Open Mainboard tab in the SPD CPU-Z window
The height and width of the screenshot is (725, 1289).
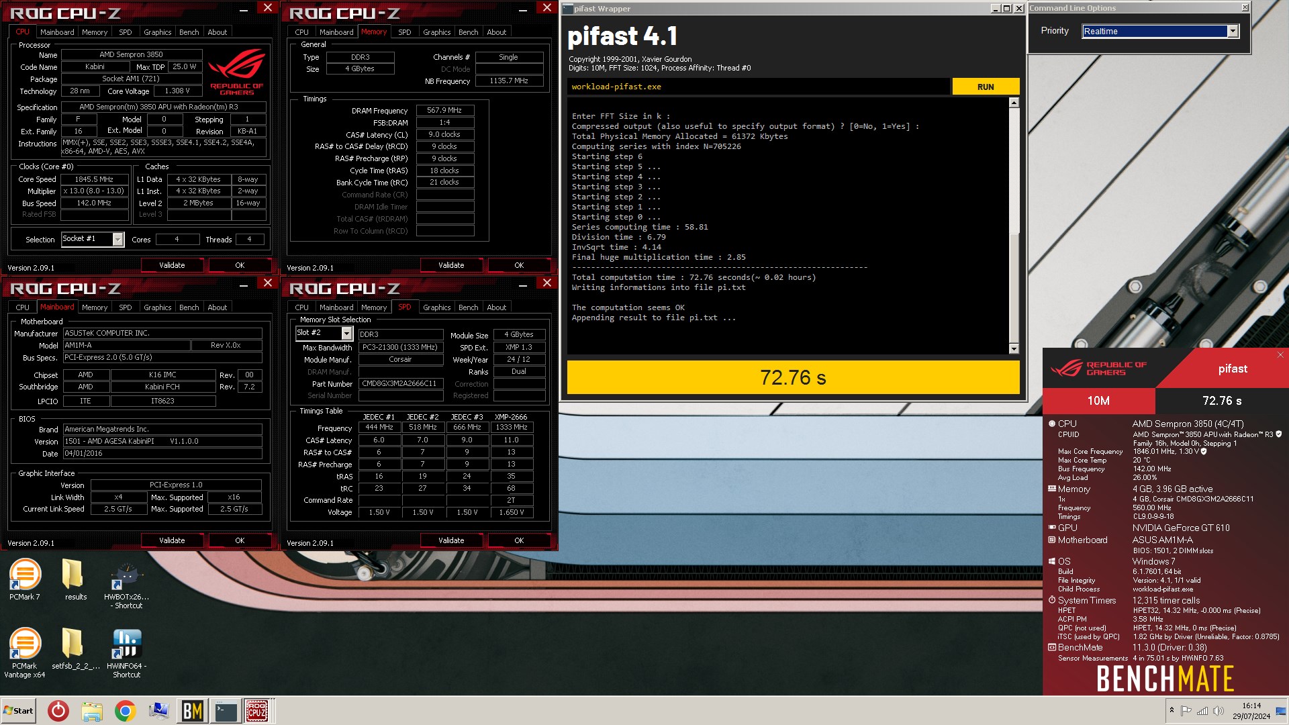click(336, 307)
